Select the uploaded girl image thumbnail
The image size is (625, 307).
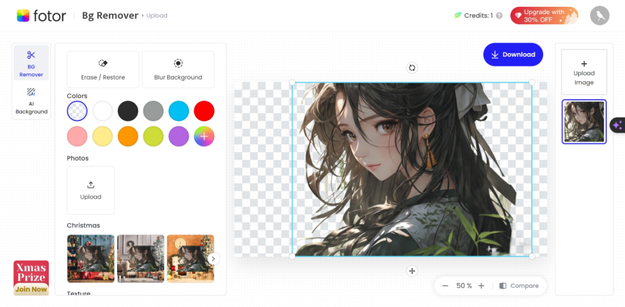click(x=584, y=122)
